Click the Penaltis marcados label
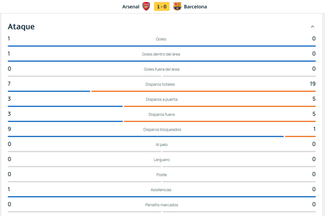This screenshot has height=216, width=325. coord(162,205)
